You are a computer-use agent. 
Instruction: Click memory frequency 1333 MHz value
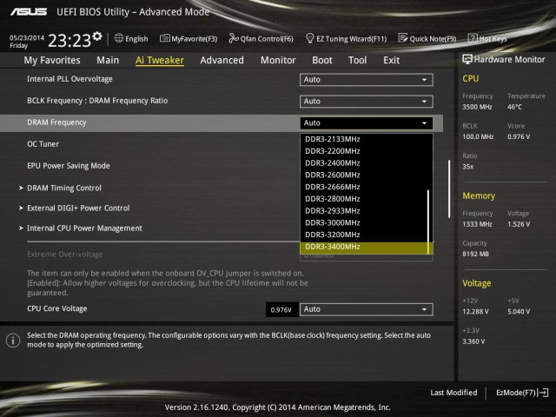477,224
